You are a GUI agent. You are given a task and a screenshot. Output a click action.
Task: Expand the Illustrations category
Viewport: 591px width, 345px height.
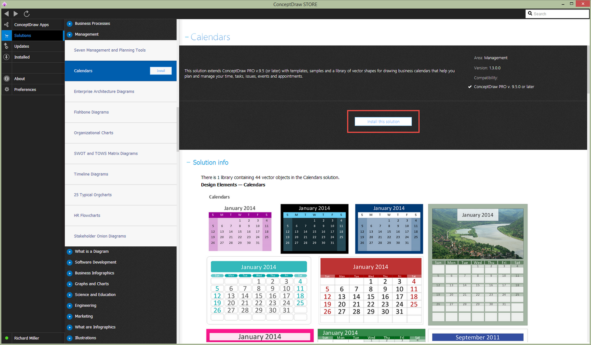[x=70, y=338]
